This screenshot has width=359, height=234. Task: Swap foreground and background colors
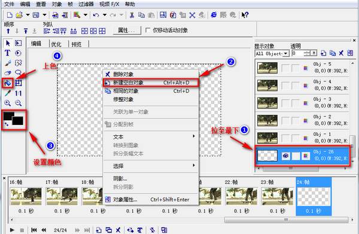[x=7, y=124]
